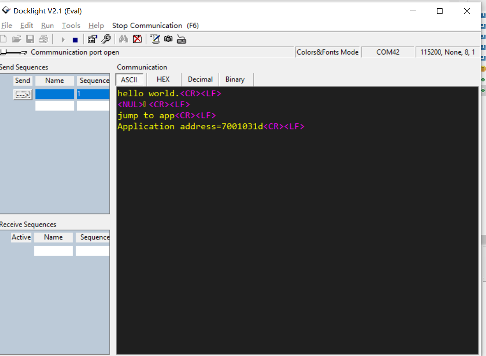Open the project settings dialog

click(x=92, y=39)
